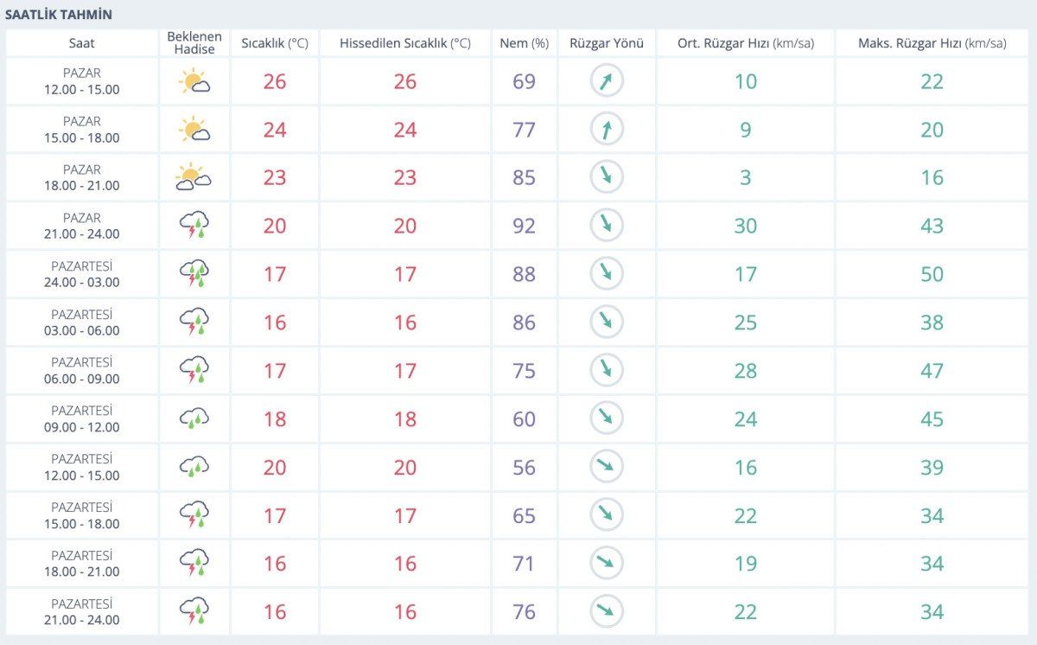The width and height of the screenshot is (1037, 645).
Task: Click wind direction arrow for Pazartesi 21.00 - 24.00
Action: (x=607, y=611)
